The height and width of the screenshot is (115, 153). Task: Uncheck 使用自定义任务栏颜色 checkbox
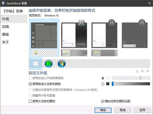pyautogui.click(x=30, y=84)
